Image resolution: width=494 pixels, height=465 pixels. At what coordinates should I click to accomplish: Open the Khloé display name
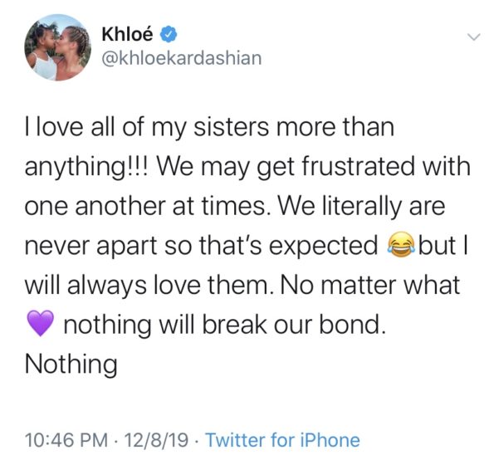point(127,34)
